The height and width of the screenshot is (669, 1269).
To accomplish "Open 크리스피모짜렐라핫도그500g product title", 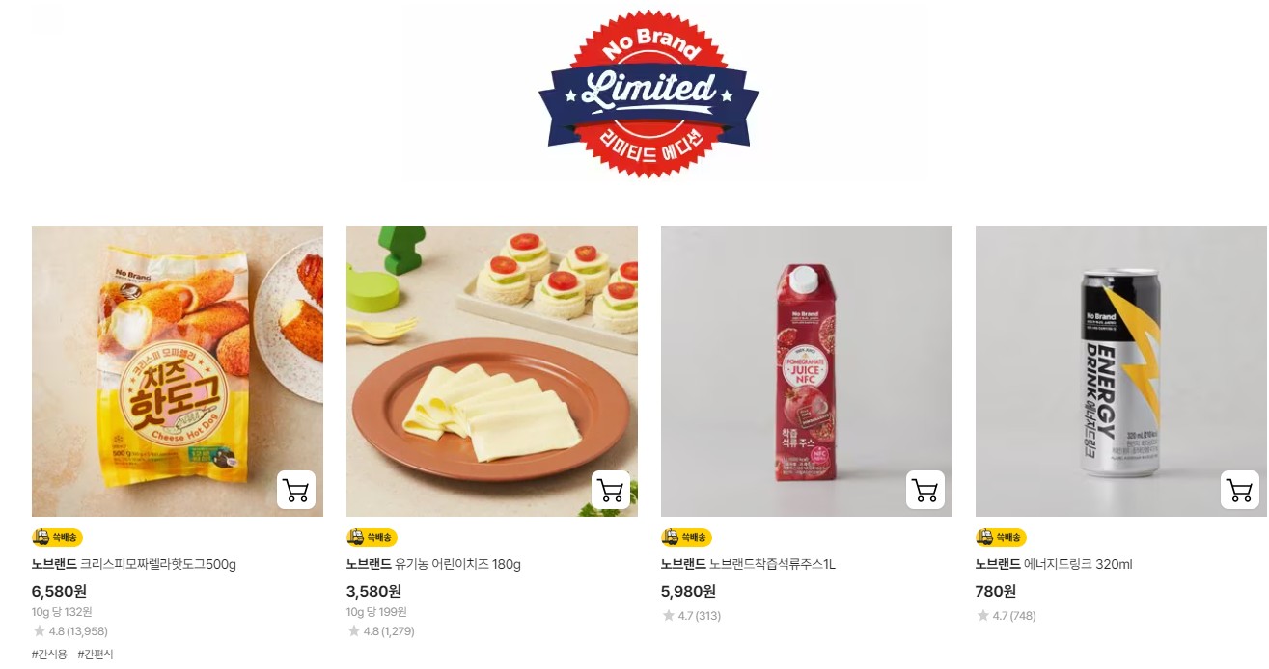I will click(x=134, y=564).
